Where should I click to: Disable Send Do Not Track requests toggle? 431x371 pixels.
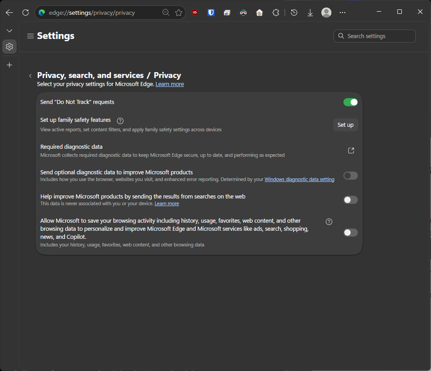pyautogui.click(x=351, y=102)
